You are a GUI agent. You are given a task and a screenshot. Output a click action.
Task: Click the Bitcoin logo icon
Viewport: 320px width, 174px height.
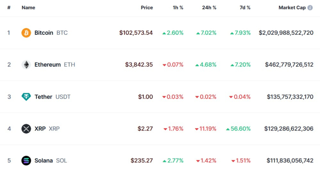pos(26,33)
